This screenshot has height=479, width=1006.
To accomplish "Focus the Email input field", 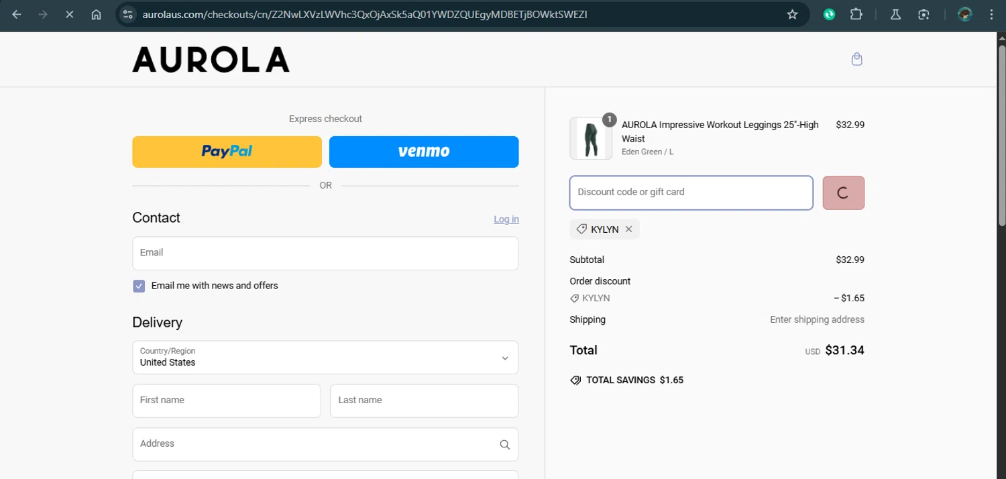I will click(325, 253).
